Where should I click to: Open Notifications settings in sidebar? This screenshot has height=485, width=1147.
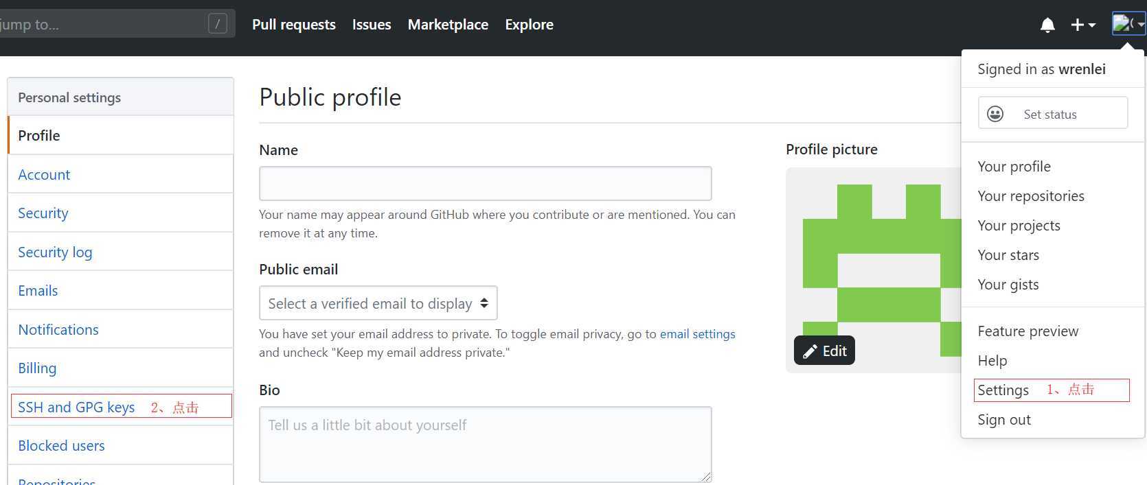120,329
